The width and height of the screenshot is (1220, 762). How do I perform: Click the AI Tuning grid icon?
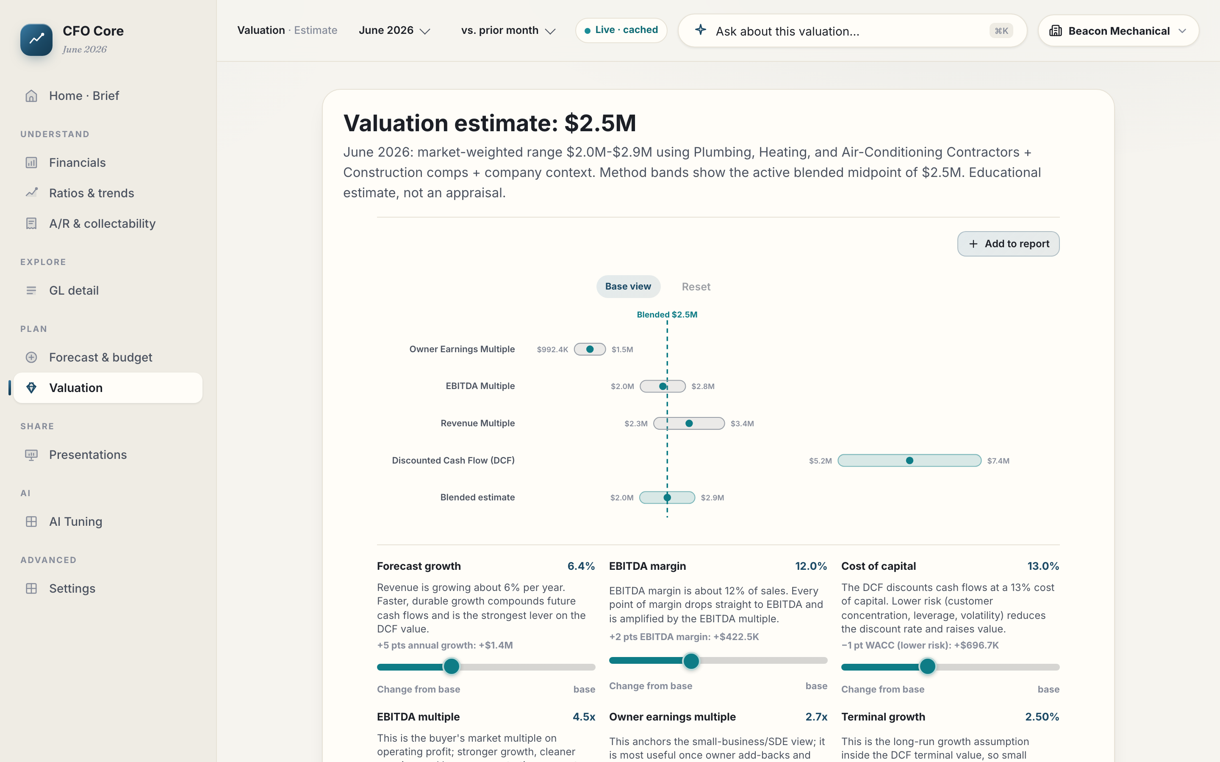point(31,522)
